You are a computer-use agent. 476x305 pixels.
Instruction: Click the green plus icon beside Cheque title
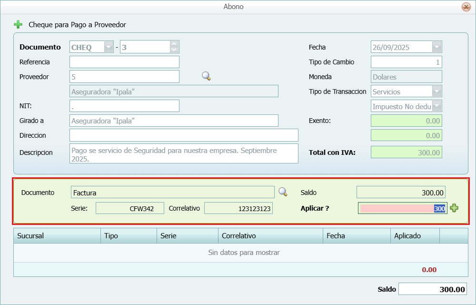click(18, 24)
